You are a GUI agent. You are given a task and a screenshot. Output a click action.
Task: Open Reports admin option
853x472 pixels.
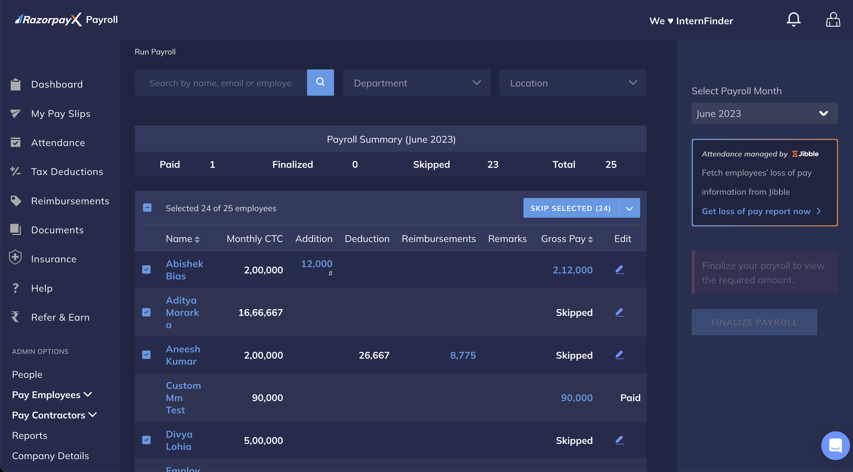click(29, 436)
